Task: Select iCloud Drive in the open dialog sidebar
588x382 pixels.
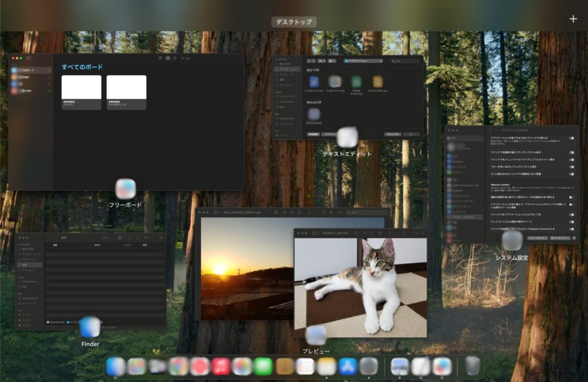Action: [287, 102]
